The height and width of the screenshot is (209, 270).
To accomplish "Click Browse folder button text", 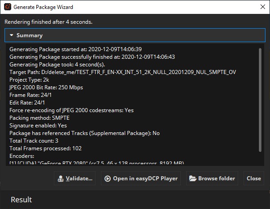I will [x=217, y=179].
